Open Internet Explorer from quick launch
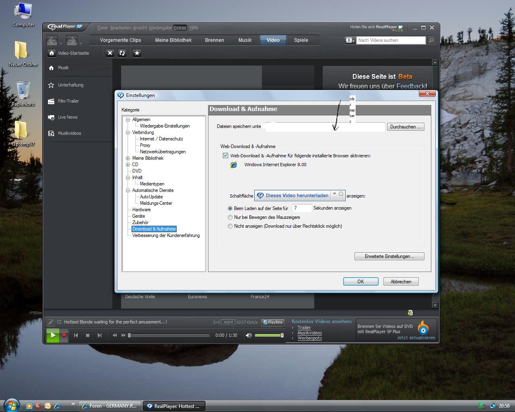Image resolution: width=515 pixels, height=412 pixels. pyautogui.click(x=57, y=406)
